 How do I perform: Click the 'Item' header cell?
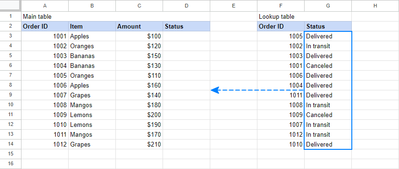[x=92, y=26]
